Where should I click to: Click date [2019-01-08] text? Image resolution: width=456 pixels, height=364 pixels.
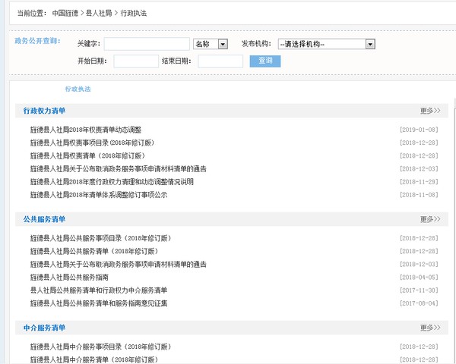pyautogui.click(x=419, y=130)
